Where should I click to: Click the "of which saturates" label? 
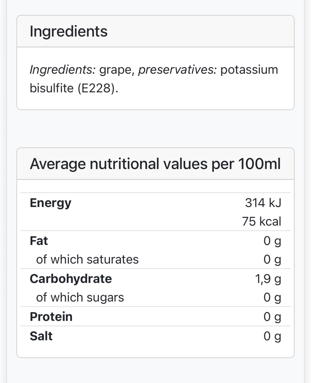pos(87,259)
